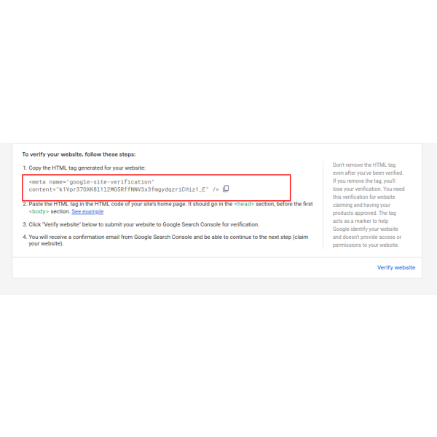The image size is (437, 437).
Task: Click the green <body> tag text
Action: (x=39, y=211)
